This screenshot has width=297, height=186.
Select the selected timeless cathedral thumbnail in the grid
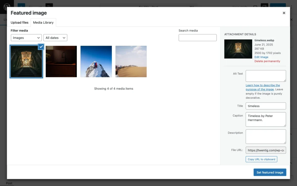26,61
